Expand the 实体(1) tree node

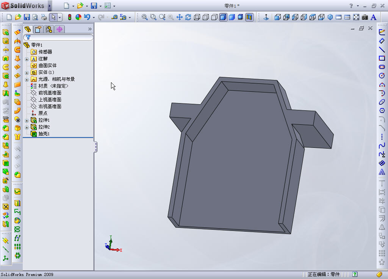coord(27,73)
